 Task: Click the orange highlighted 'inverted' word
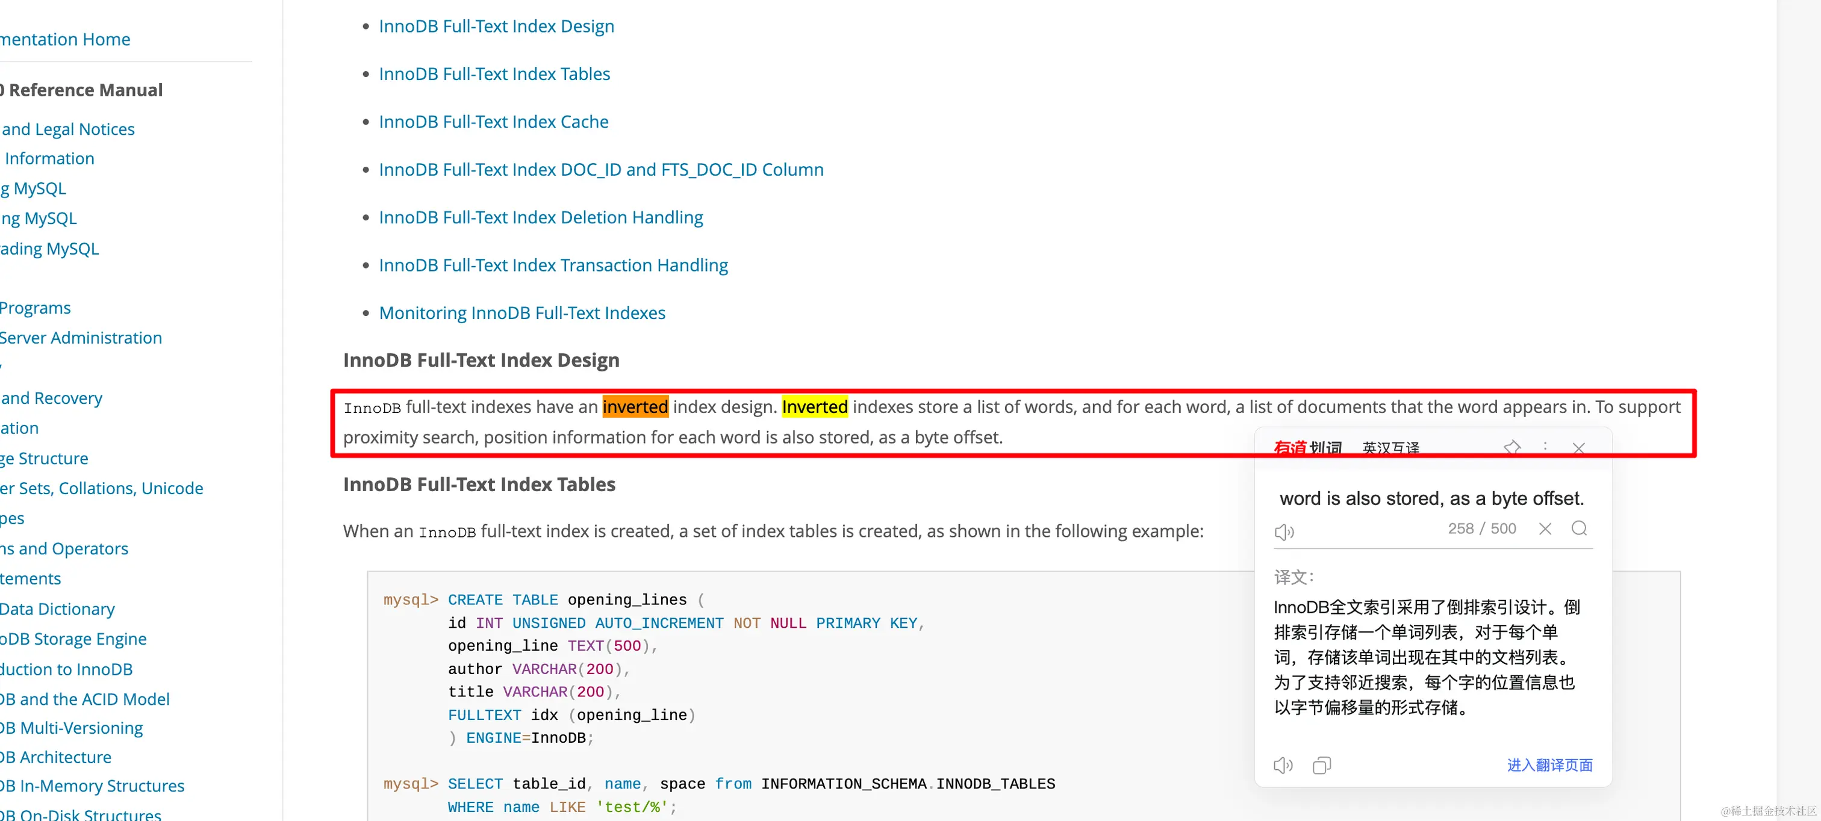635,407
